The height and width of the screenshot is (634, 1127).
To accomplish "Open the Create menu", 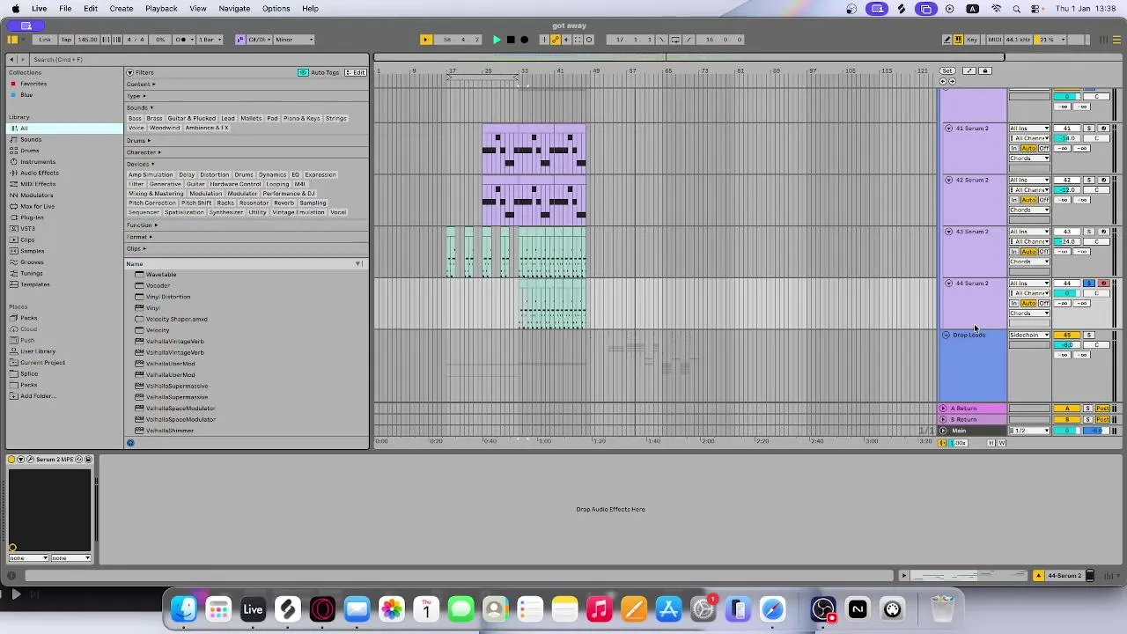I will pyautogui.click(x=122, y=8).
